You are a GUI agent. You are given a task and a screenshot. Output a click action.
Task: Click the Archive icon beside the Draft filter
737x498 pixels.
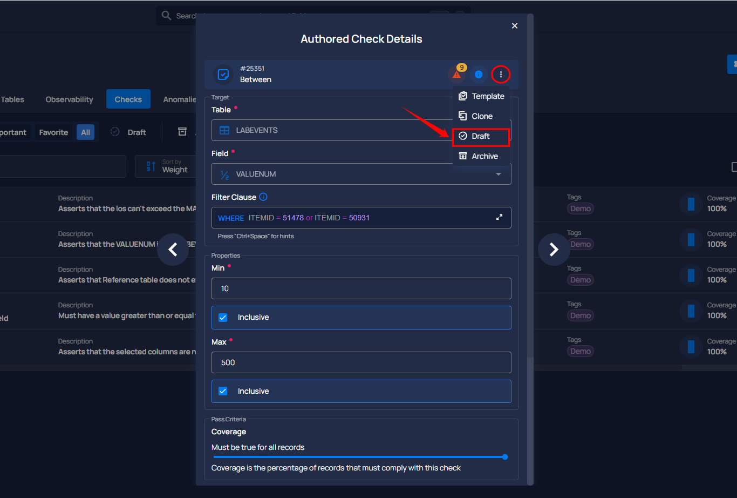182,132
